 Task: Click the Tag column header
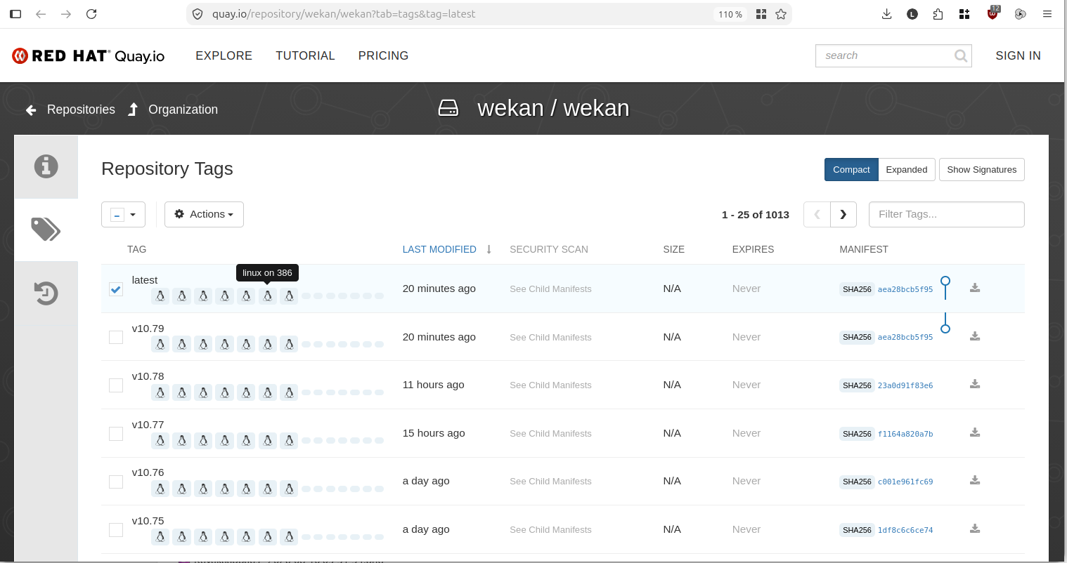pyautogui.click(x=136, y=249)
